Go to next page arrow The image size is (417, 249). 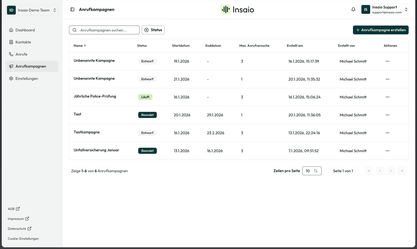(x=391, y=171)
